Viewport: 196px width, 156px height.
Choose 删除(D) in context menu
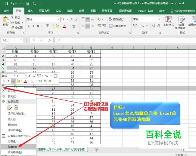click(18, 125)
